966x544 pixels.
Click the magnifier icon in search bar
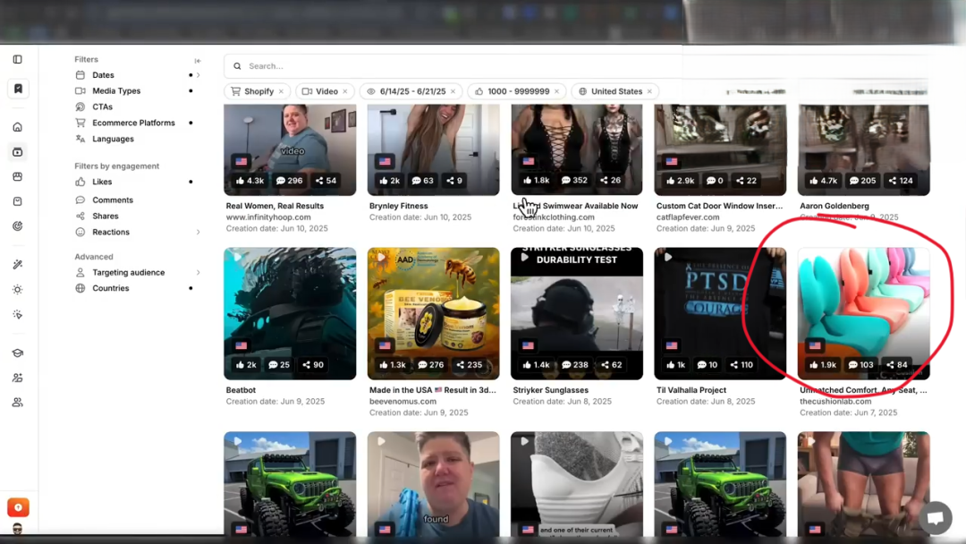pyautogui.click(x=237, y=66)
